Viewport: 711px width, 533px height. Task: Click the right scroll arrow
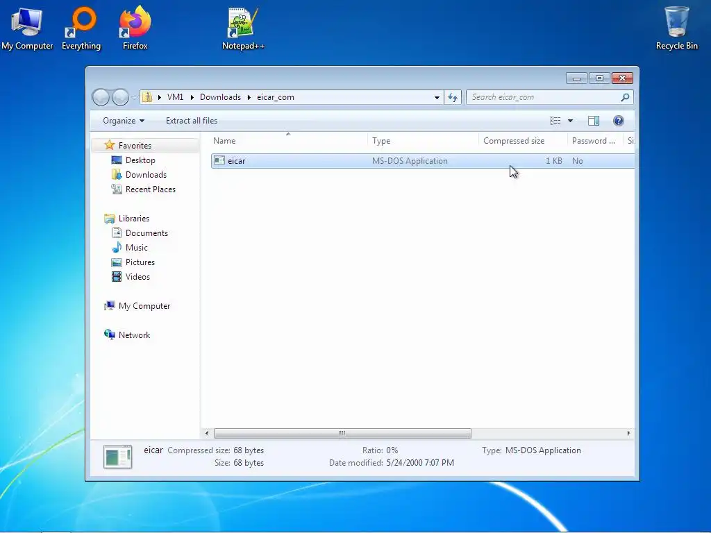point(628,433)
